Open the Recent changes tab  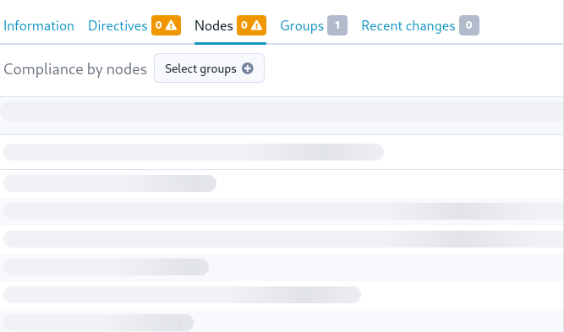408,26
